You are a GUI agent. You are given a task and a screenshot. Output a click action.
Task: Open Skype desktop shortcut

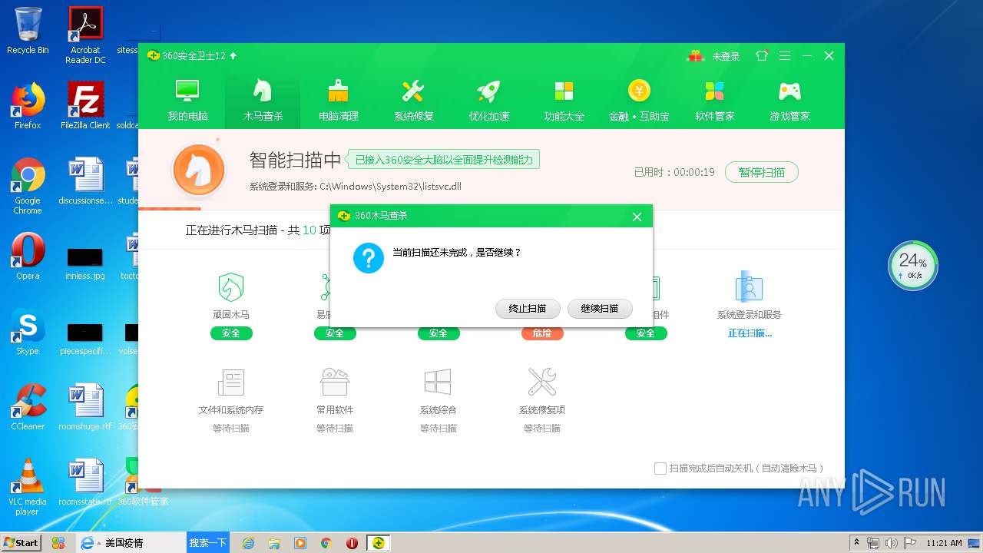pyautogui.click(x=28, y=332)
